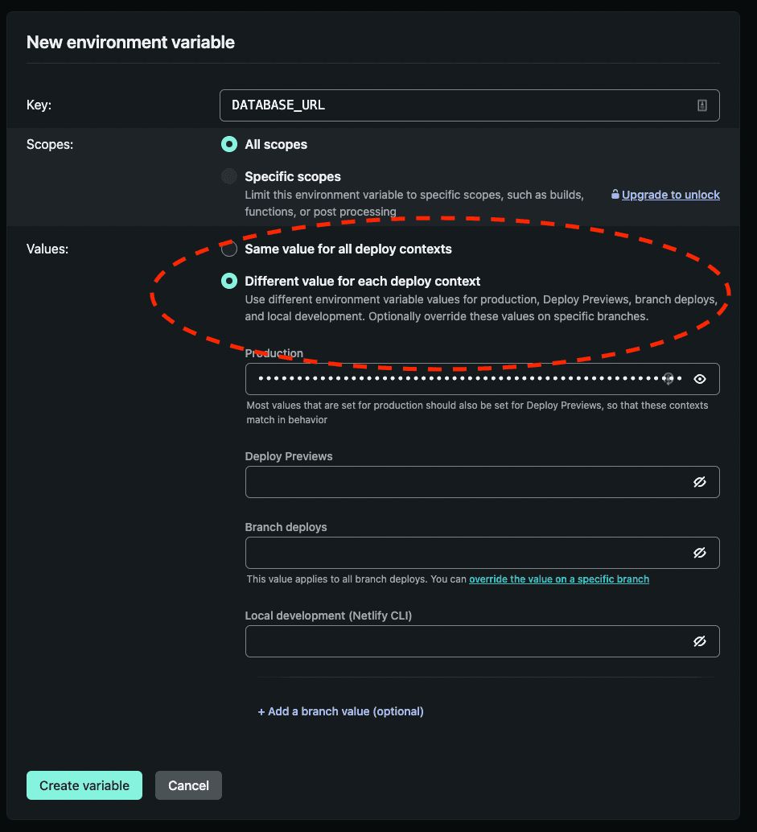Viewport: 757px width, 832px height.
Task: Click the autofill icon inside Production field
Action: click(x=668, y=378)
